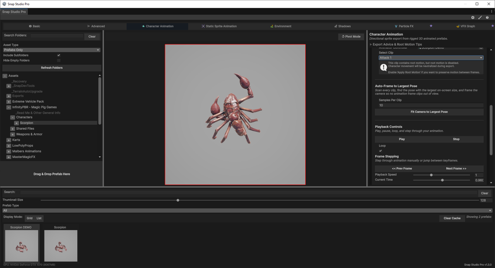Viewport: 495px width, 268px height.
Task: Switch display mode to List
Action: [x=39, y=218]
